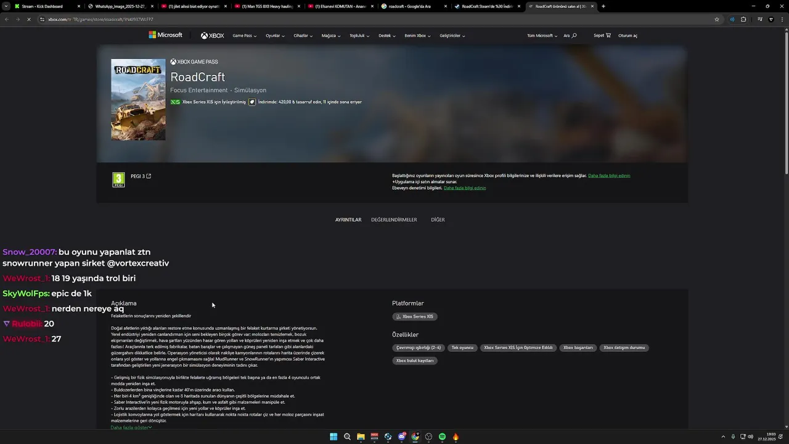Click the xbox.com address bar
Image resolution: width=789 pixels, height=444 pixels.
(370, 19)
